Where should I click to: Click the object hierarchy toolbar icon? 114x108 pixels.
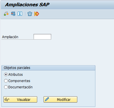6,14
